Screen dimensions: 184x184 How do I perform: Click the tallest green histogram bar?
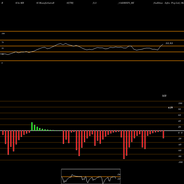coord(32,127)
